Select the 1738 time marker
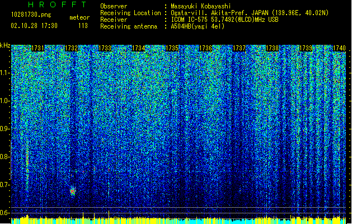352x224 pixels. click(273, 48)
